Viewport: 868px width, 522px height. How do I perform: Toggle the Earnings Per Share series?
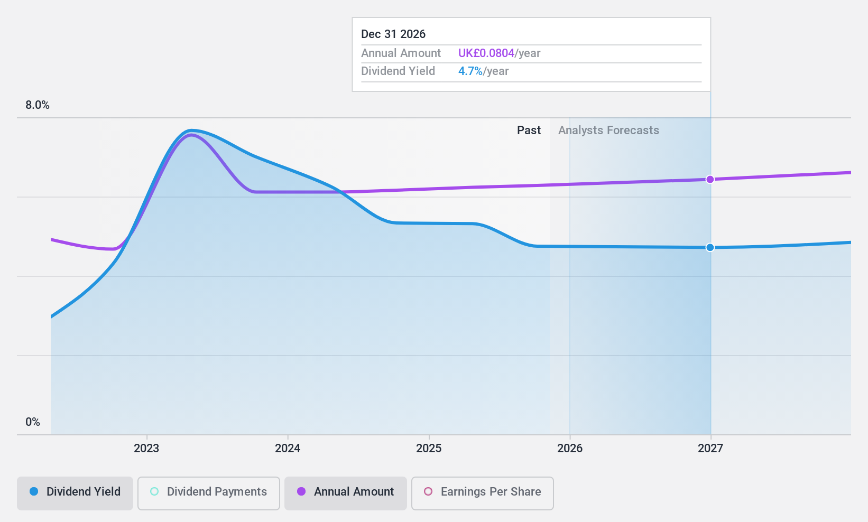pyautogui.click(x=482, y=492)
